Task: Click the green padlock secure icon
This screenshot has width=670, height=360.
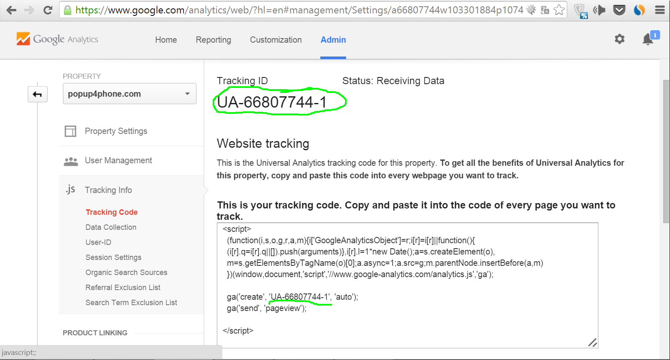Action: click(67, 10)
